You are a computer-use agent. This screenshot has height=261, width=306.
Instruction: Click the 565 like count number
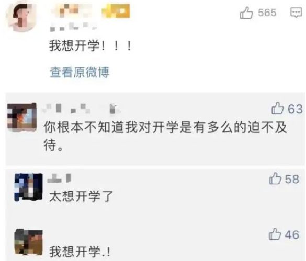pyautogui.click(x=267, y=13)
